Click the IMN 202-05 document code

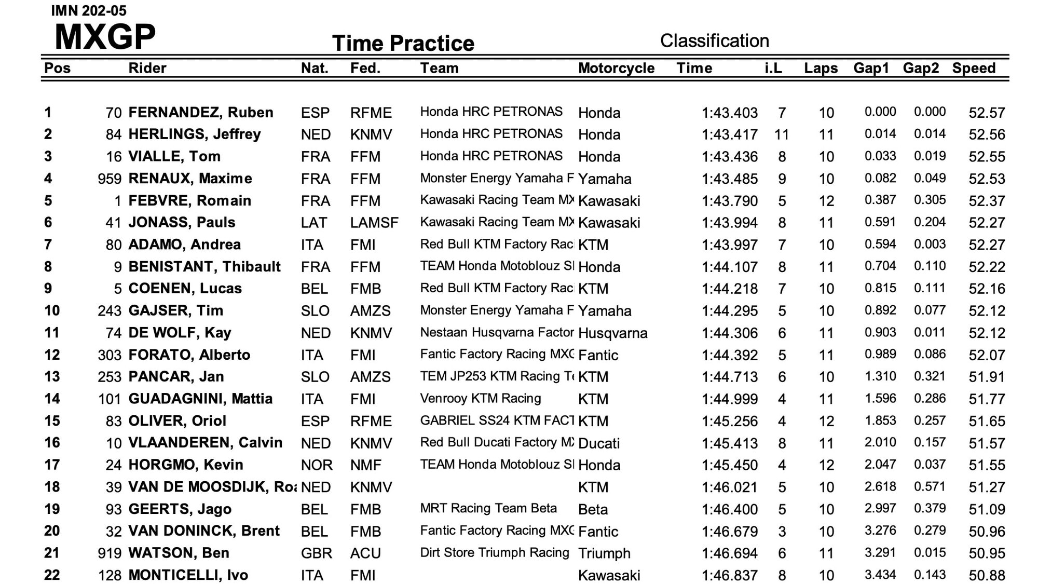(x=89, y=10)
